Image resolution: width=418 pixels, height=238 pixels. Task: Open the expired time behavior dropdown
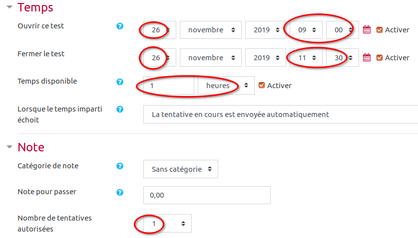[x=280, y=114]
